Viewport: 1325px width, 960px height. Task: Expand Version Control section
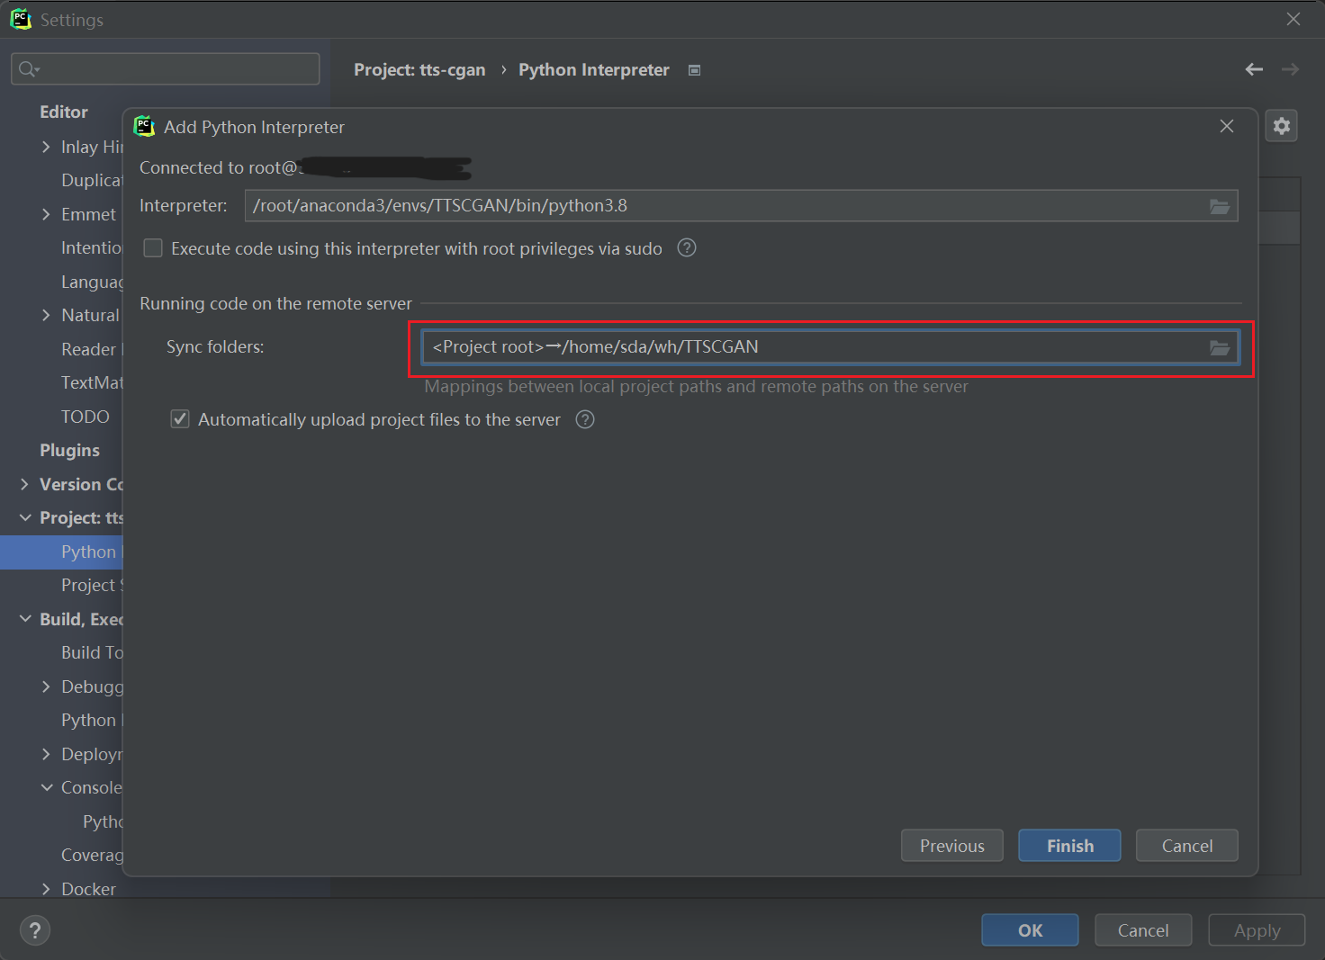[x=24, y=484]
